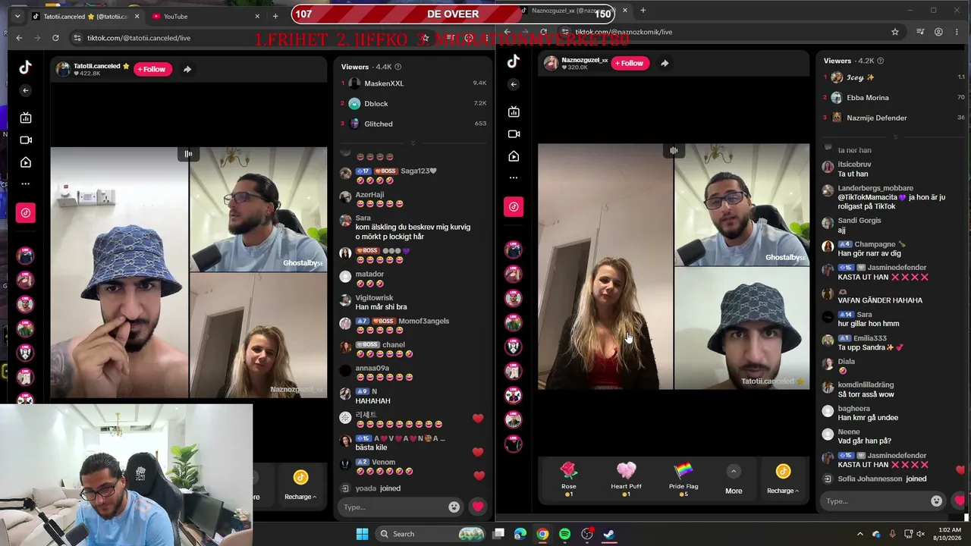
Task: Expand left window top viewers list
Action: coord(413,143)
